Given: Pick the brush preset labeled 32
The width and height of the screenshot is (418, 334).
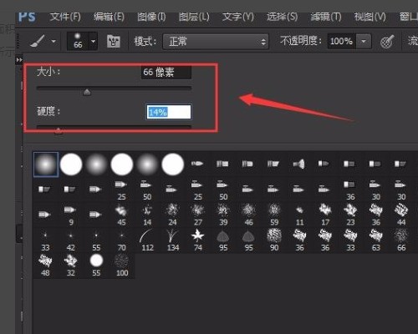Looking at the screenshot, I should (x=70, y=266).
